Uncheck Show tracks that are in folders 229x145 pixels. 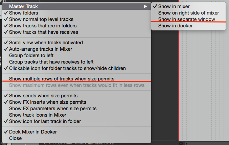tap(43, 26)
